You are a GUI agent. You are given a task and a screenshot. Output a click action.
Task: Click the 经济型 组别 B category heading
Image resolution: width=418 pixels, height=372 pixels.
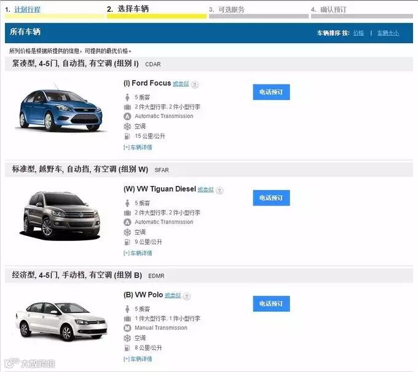tap(77, 275)
